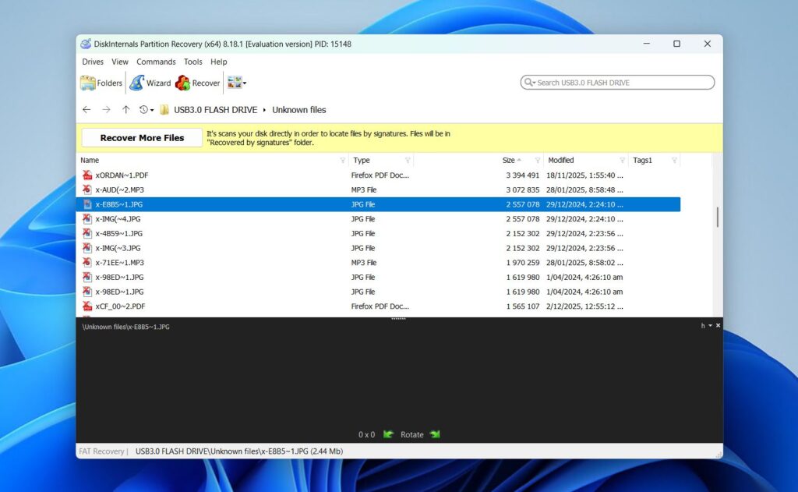Open the Size column filter icon

pos(538,161)
